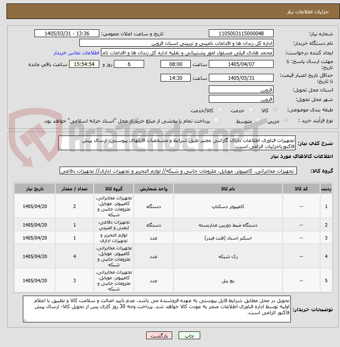Click the شماره نیاز field 1105003115000048
Screen dimensions: 340x347
click(241, 33)
